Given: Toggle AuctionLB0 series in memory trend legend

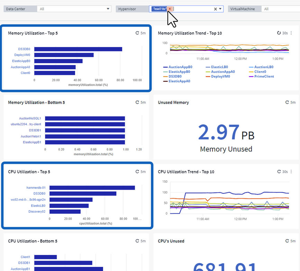Looking at the screenshot, I should click(261, 67).
